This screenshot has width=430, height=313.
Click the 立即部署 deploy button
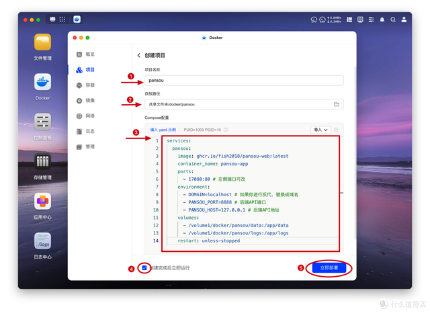click(x=329, y=268)
